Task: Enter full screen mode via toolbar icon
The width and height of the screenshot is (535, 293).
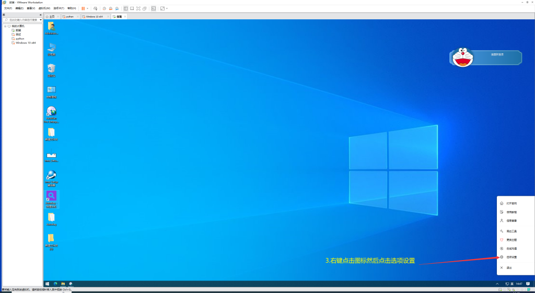Action: pyautogui.click(x=138, y=8)
